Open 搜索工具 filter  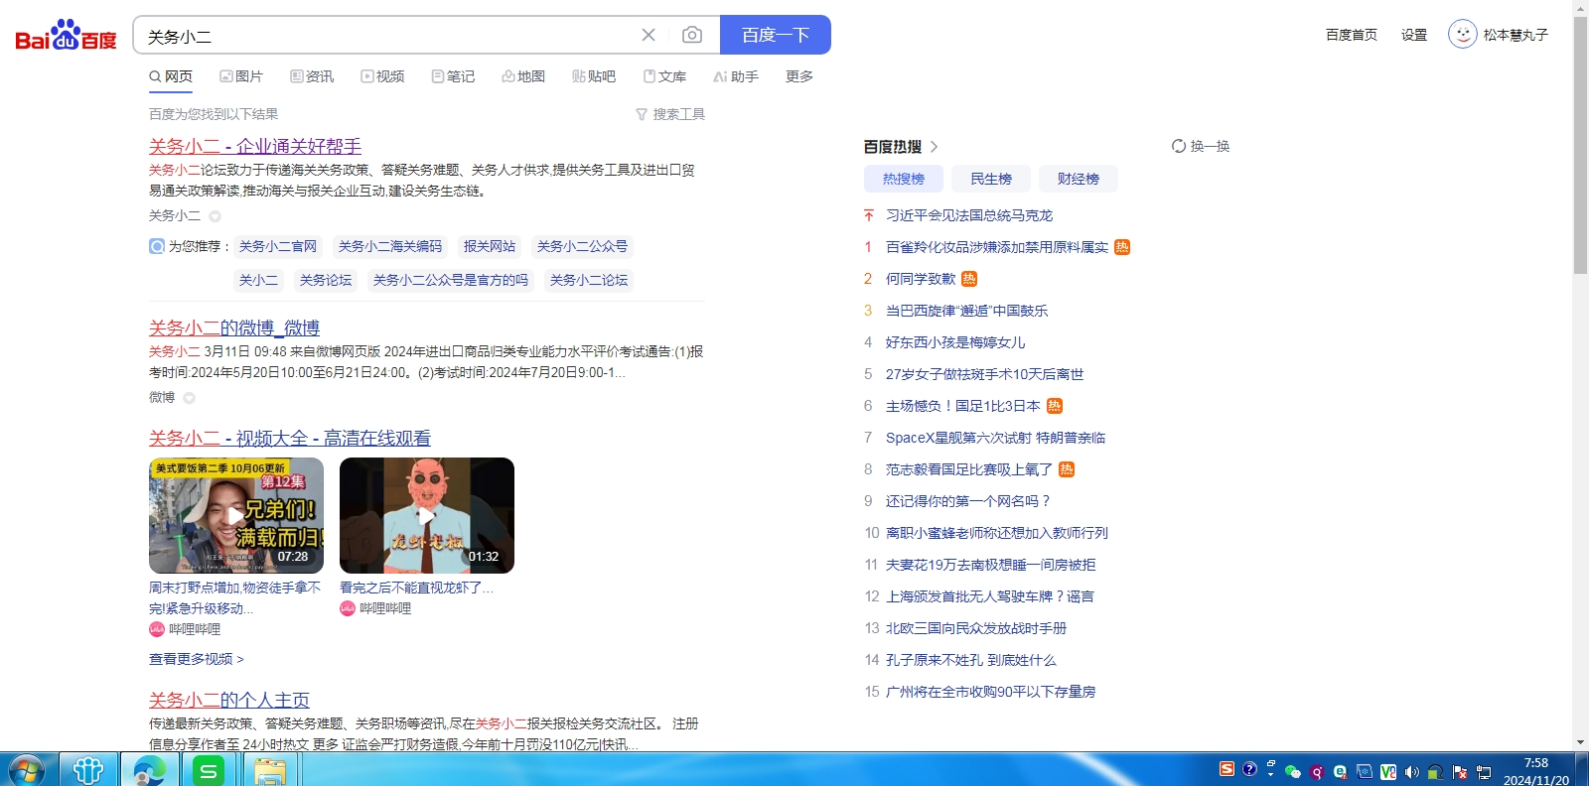coord(670,114)
